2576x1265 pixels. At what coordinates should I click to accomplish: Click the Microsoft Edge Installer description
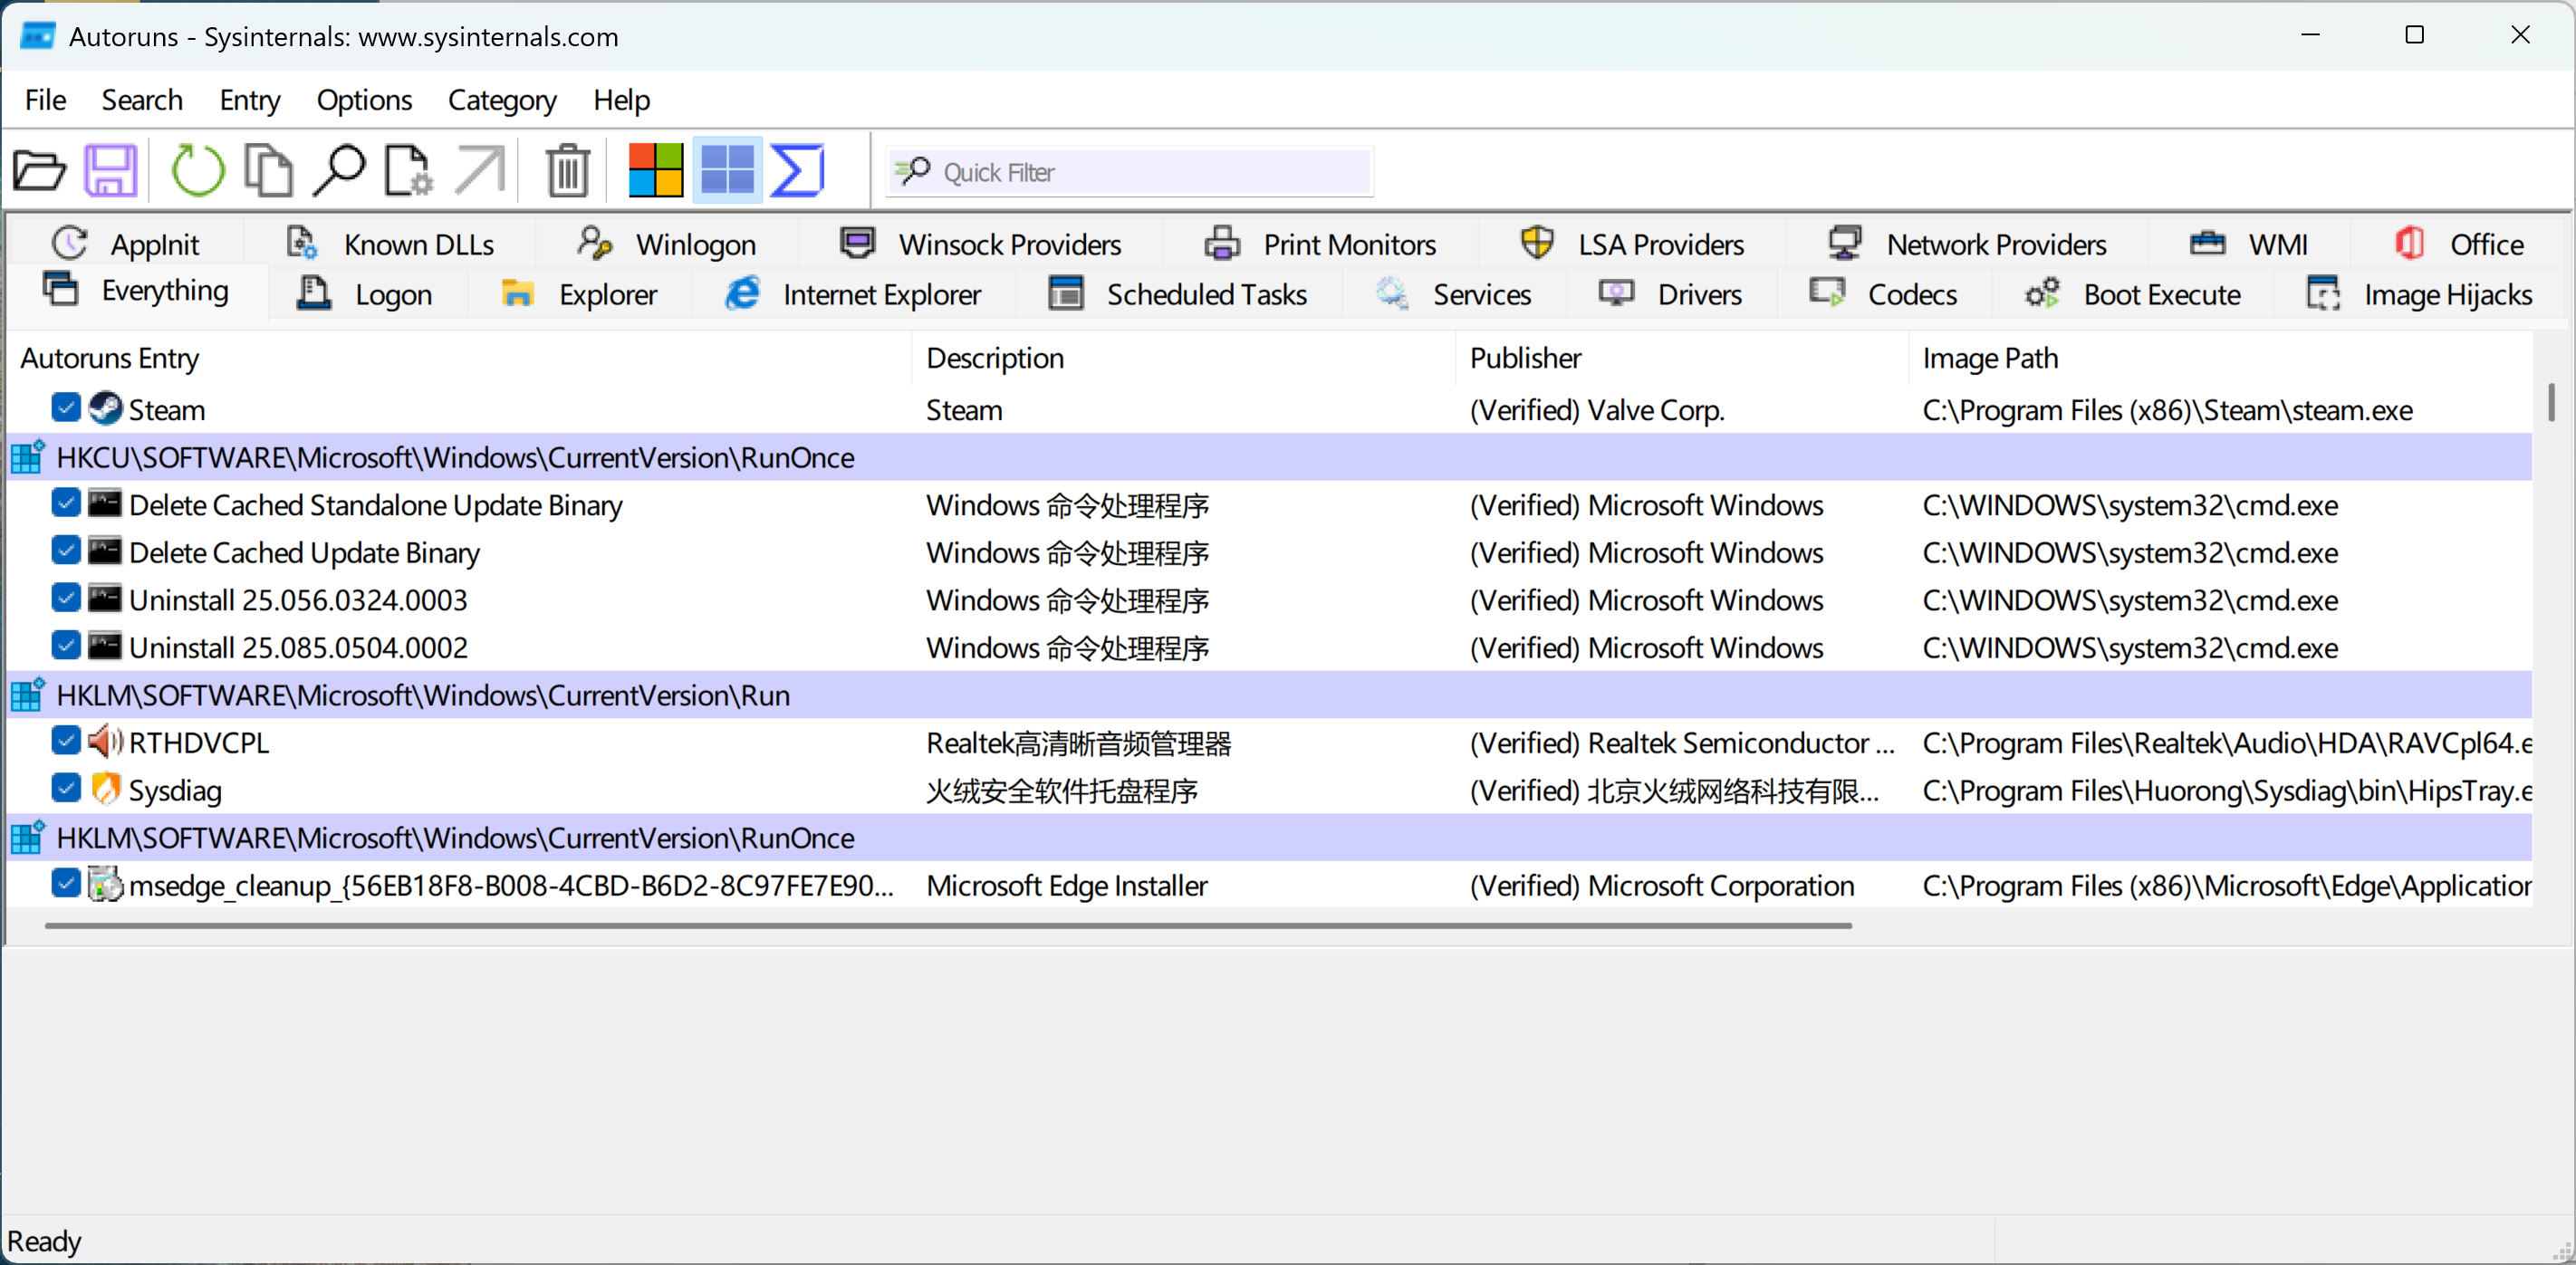click(x=1067, y=886)
